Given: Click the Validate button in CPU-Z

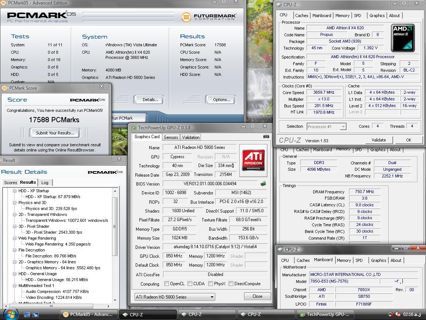Looking at the screenshot, I should point(378,140).
